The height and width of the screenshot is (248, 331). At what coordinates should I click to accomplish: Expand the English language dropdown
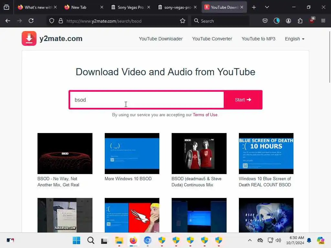click(x=294, y=39)
